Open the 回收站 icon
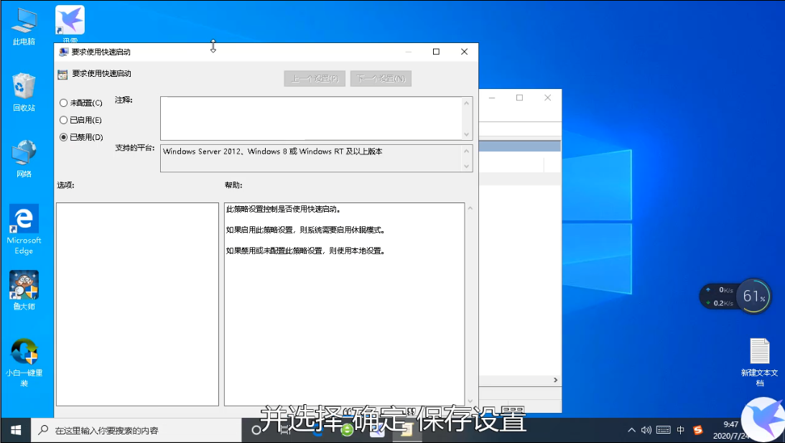 (x=24, y=85)
